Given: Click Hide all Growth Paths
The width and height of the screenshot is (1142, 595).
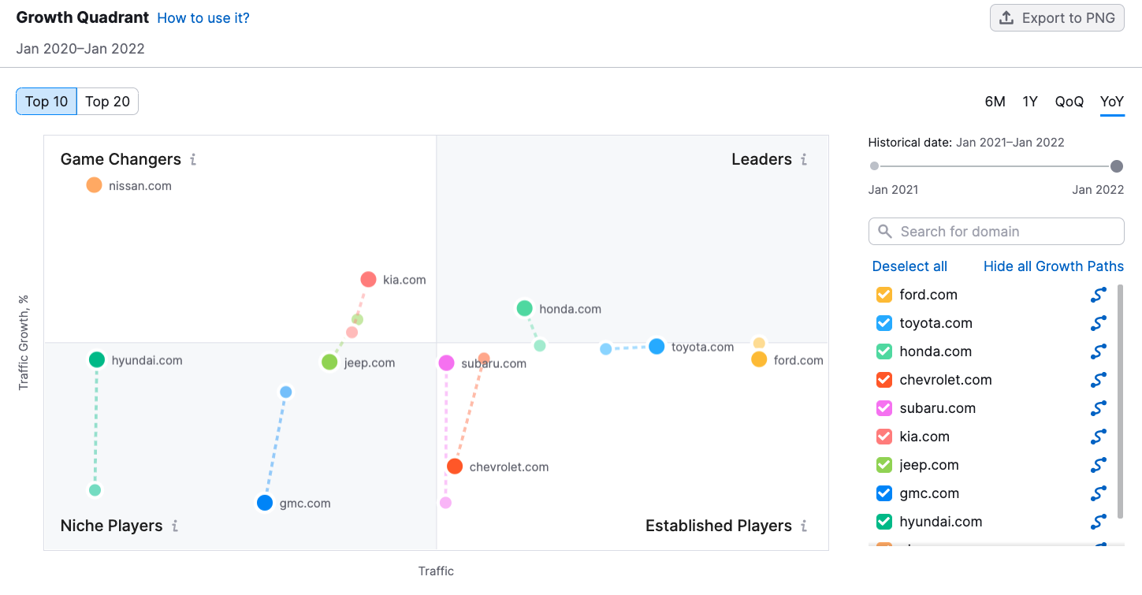Looking at the screenshot, I should (1053, 266).
